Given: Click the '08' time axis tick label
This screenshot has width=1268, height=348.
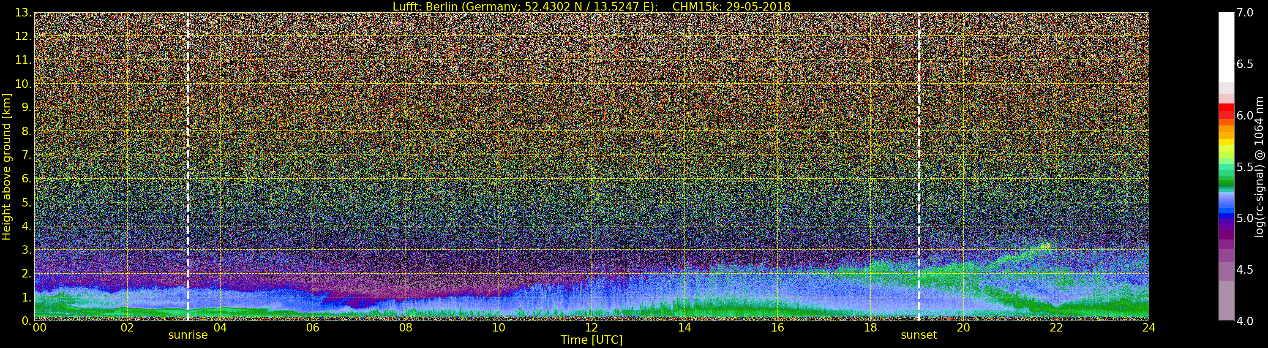Looking at the screenshot, I should pyautogui.click(x=406, y=327).
